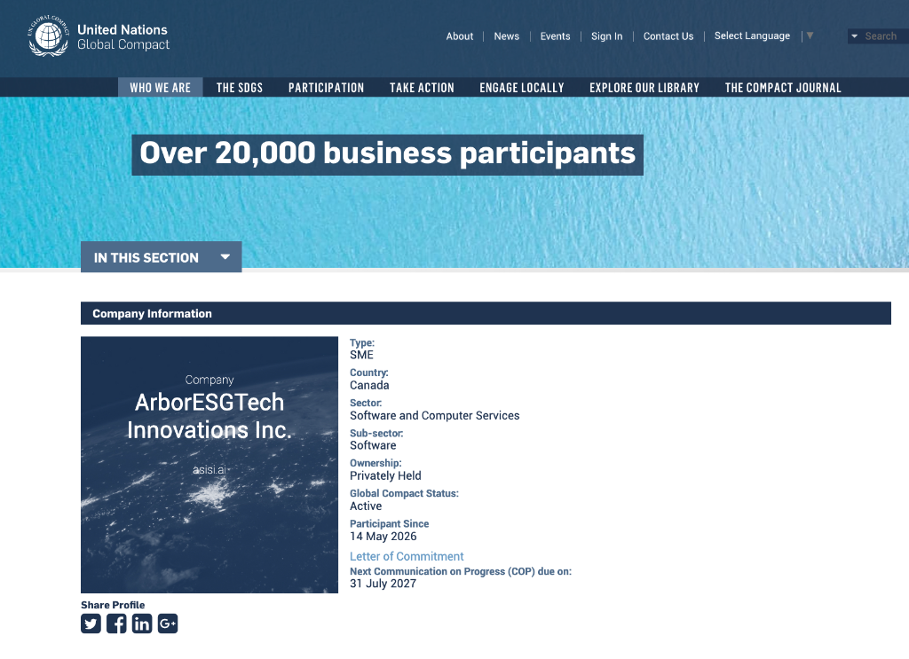
Task: Click the Sign In link
Action: pos(607,35)
